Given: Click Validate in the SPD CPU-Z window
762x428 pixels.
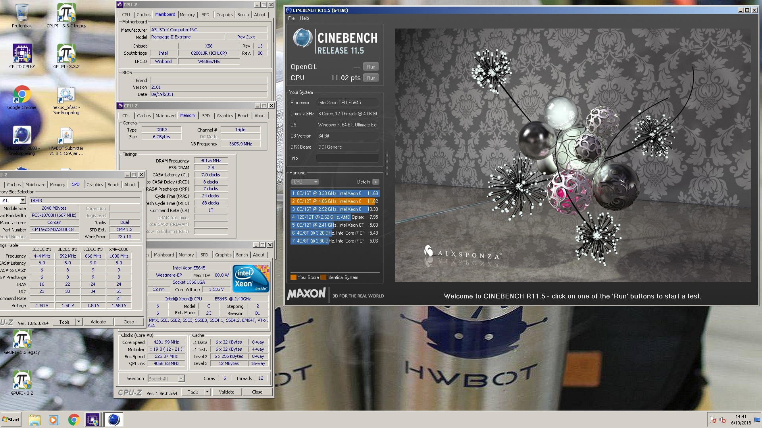Looking at the screenshot, I should [x=98, y=322].
